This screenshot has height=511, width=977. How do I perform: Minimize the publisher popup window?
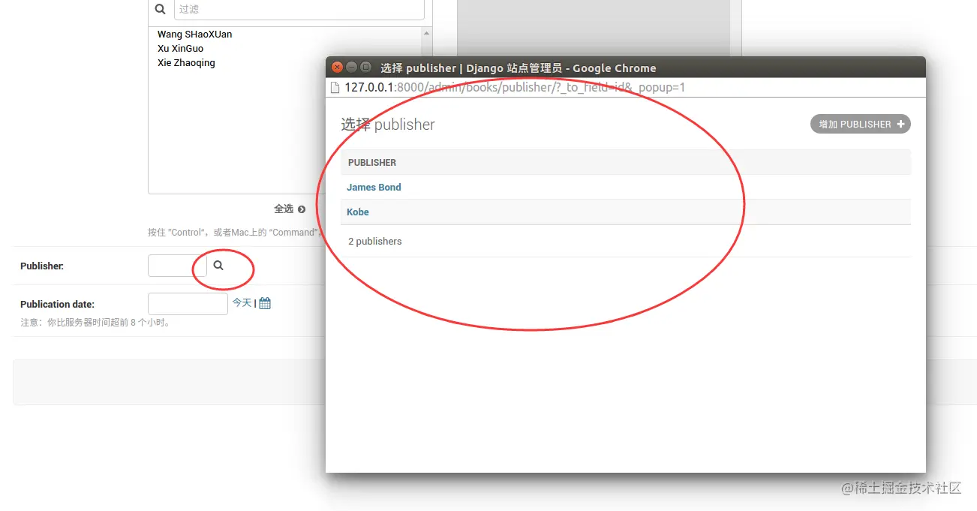[x=352, y=68]
